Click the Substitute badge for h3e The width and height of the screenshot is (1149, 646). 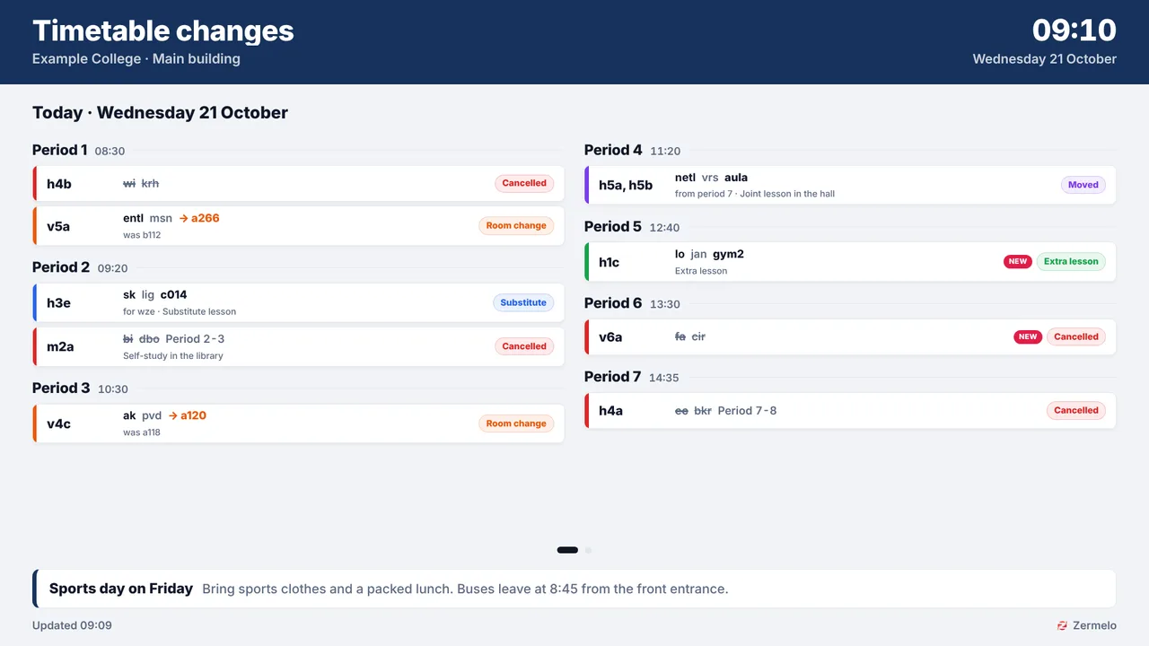pos(523,303)
